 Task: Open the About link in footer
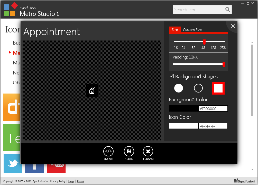pyautogui.click(x=80, y=181)
